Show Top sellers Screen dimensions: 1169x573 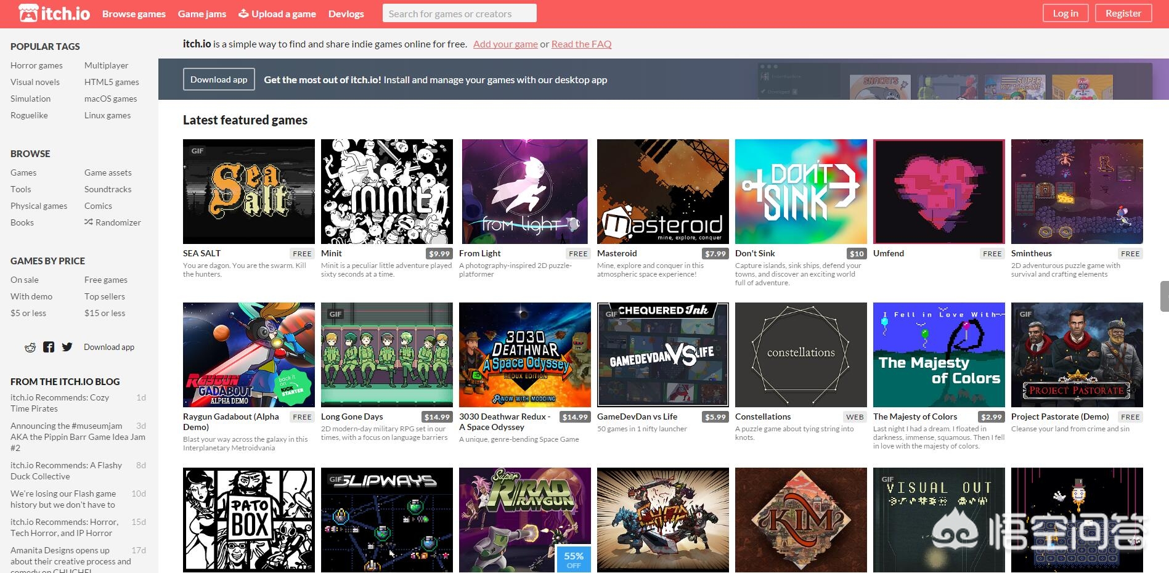click(105, 296)
